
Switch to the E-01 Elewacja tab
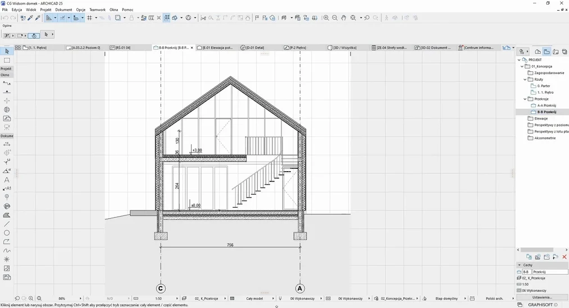(x=217, y=48)
